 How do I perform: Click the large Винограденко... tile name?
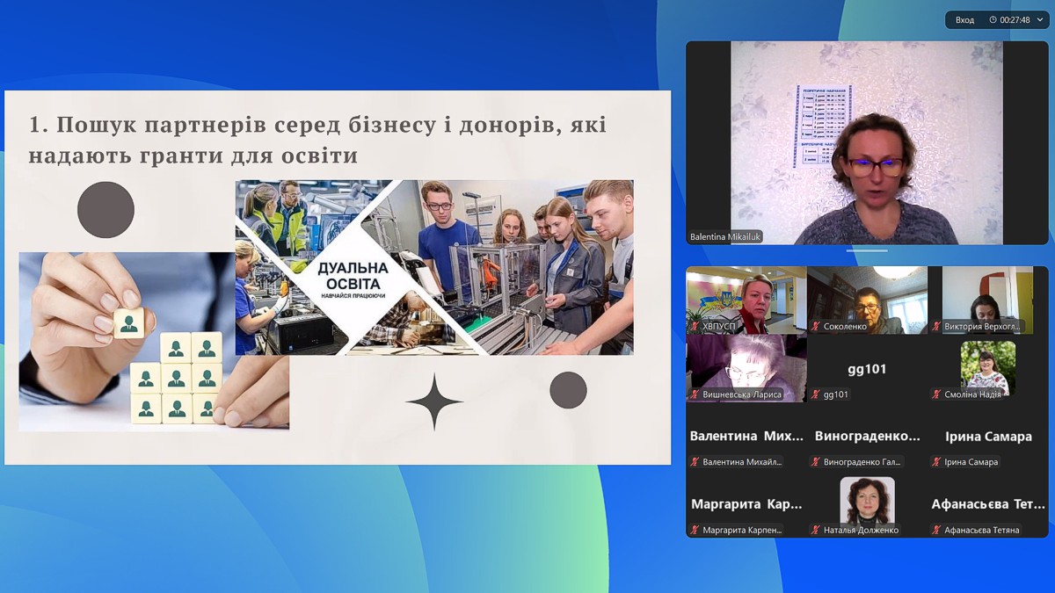click(x=867, y=437)
